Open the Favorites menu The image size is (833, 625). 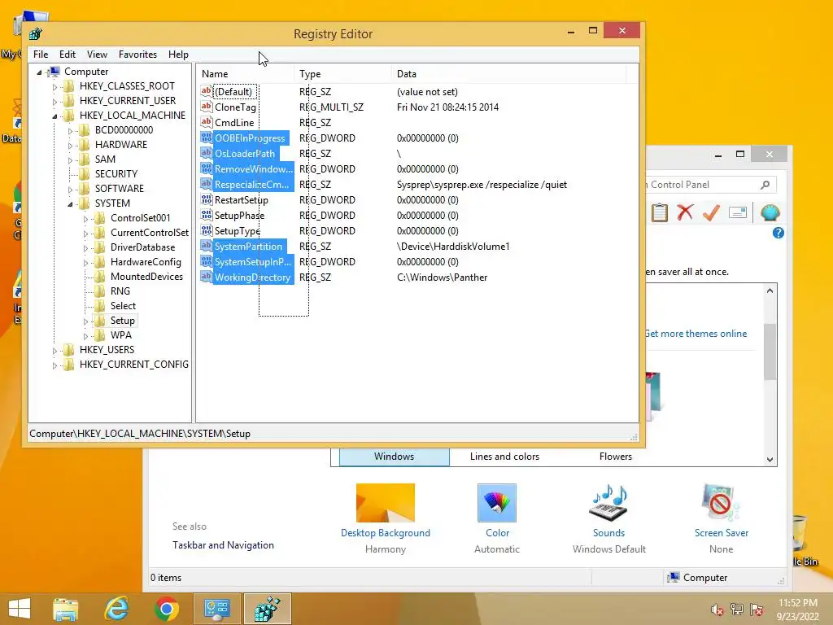pos(137,55)
